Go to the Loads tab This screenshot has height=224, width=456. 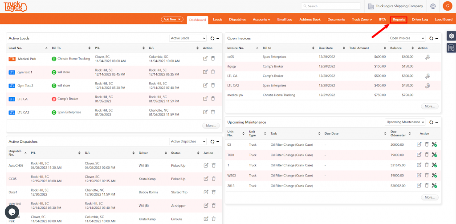tap(217, 20)
